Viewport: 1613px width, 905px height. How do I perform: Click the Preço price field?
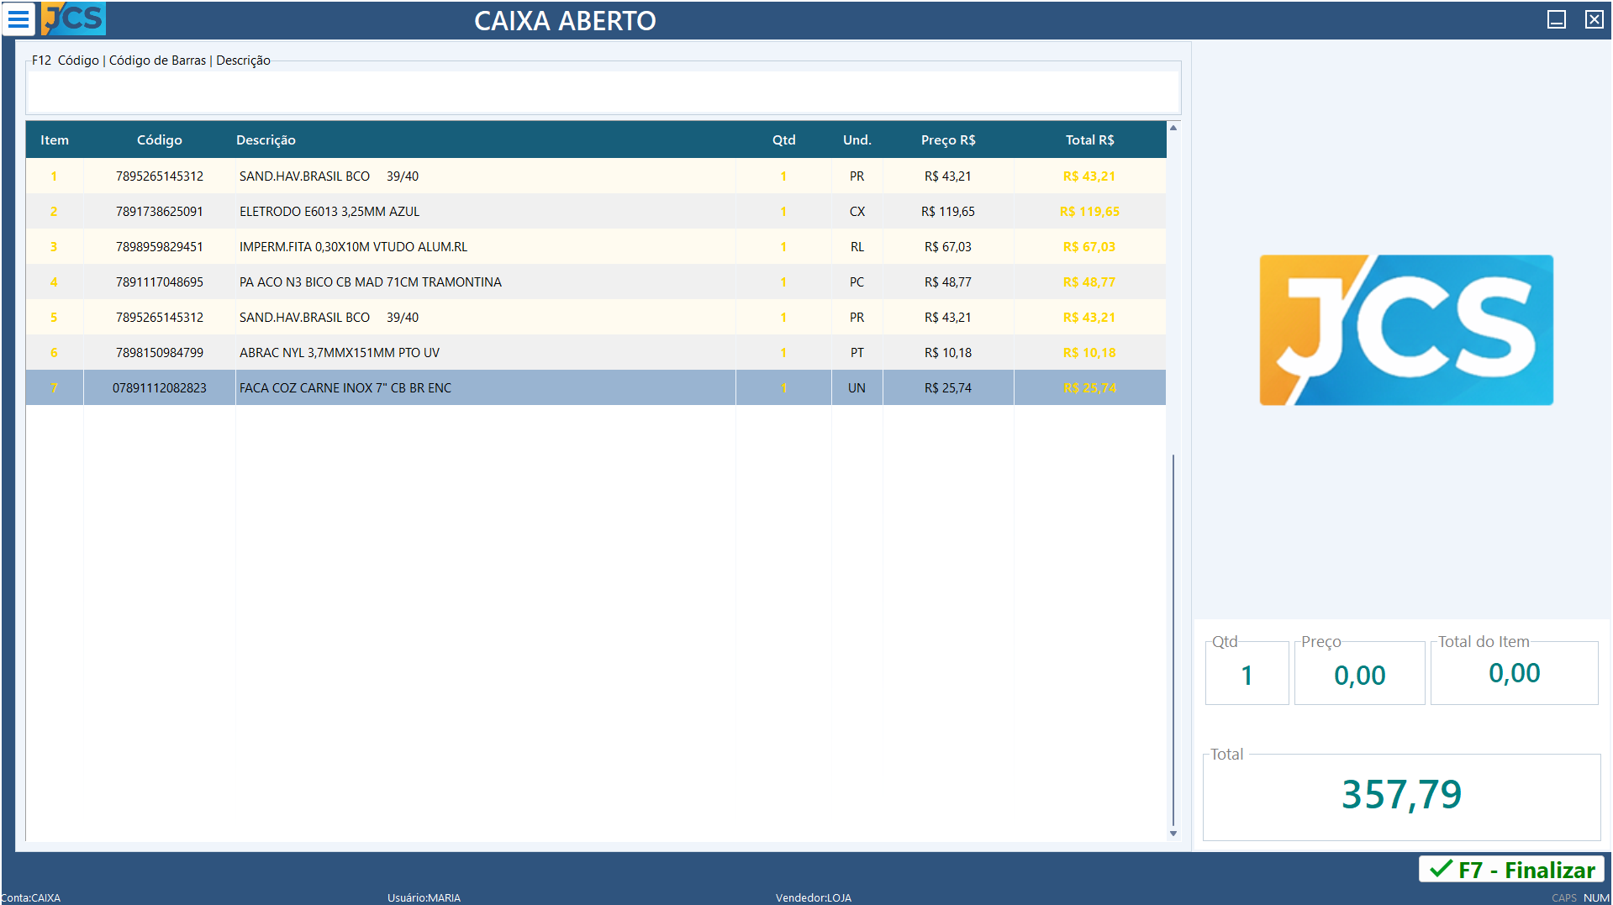click(1359, 675)
